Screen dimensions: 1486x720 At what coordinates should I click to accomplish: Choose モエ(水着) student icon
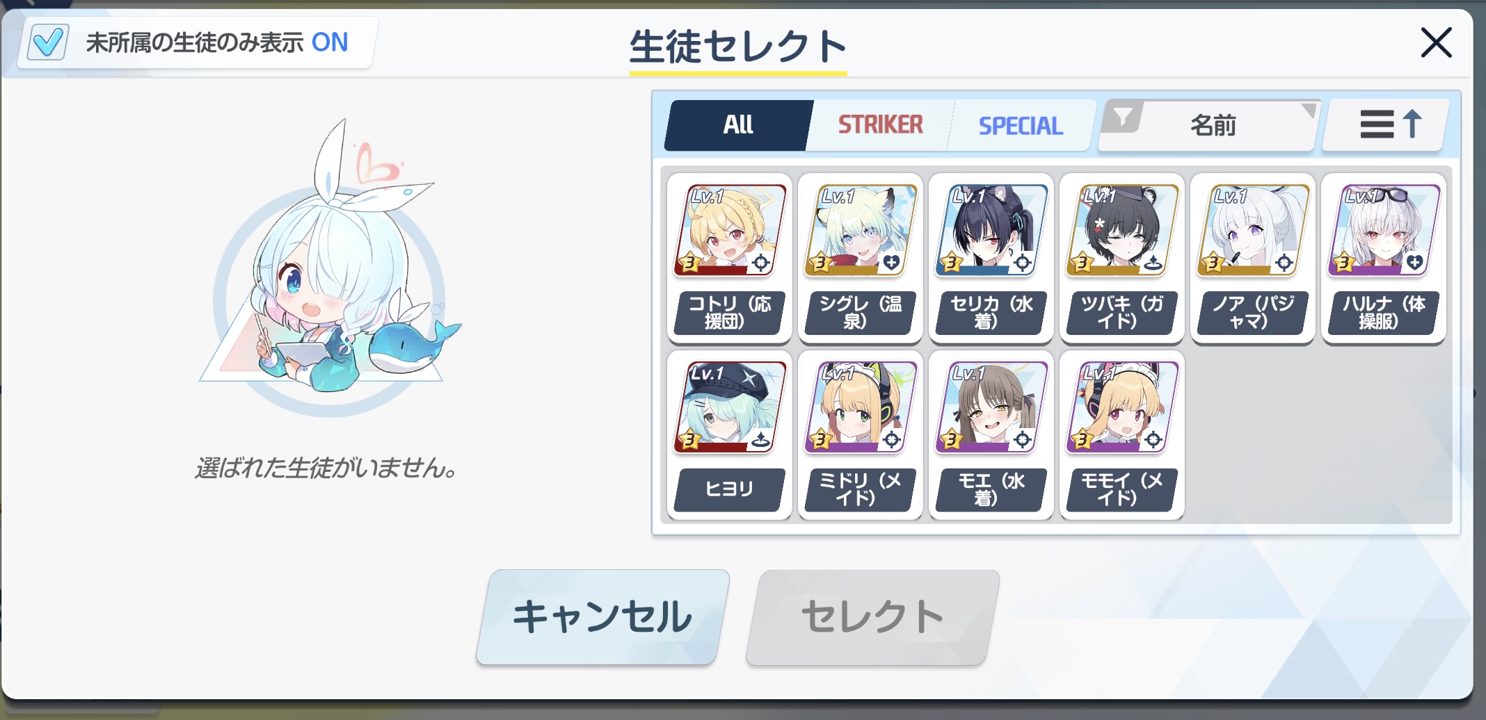(x=991, y=435)
